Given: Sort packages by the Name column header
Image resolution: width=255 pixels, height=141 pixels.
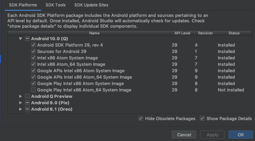Looking at the screenshot, I should pyautogui.click(x=94, y=33).
